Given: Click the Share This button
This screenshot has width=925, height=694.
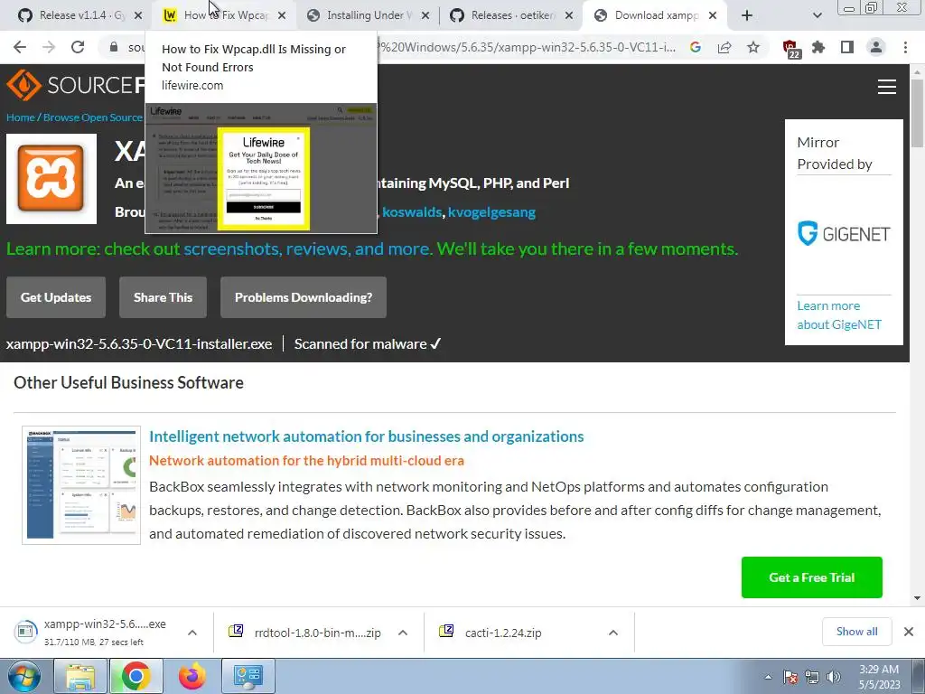Looking at the screenshot, I should [163, 297].
